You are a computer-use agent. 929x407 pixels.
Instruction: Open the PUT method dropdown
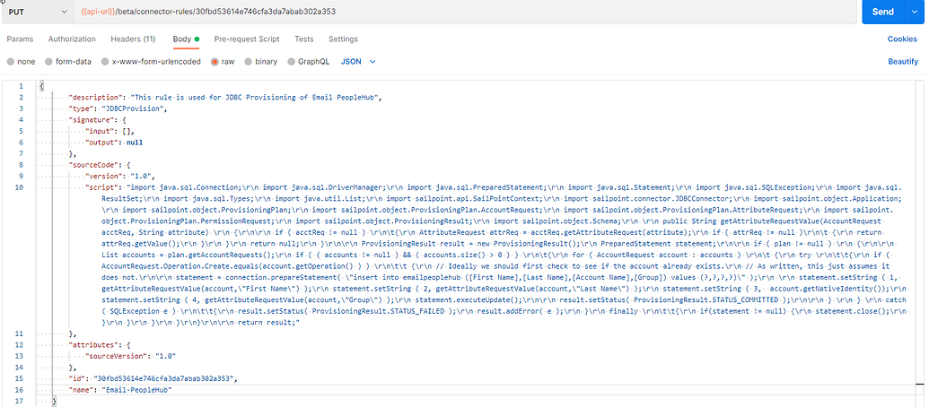[36, 12]
